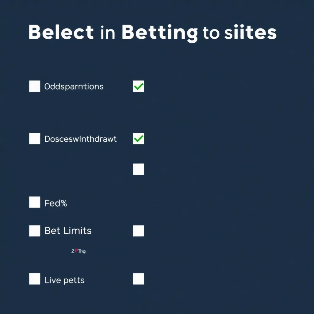Image resolution: width=314 pixels, height=314 pixels.
Task: Enable the checkbox left of Dosceswinthdrawt
Action: pos(35,139)
